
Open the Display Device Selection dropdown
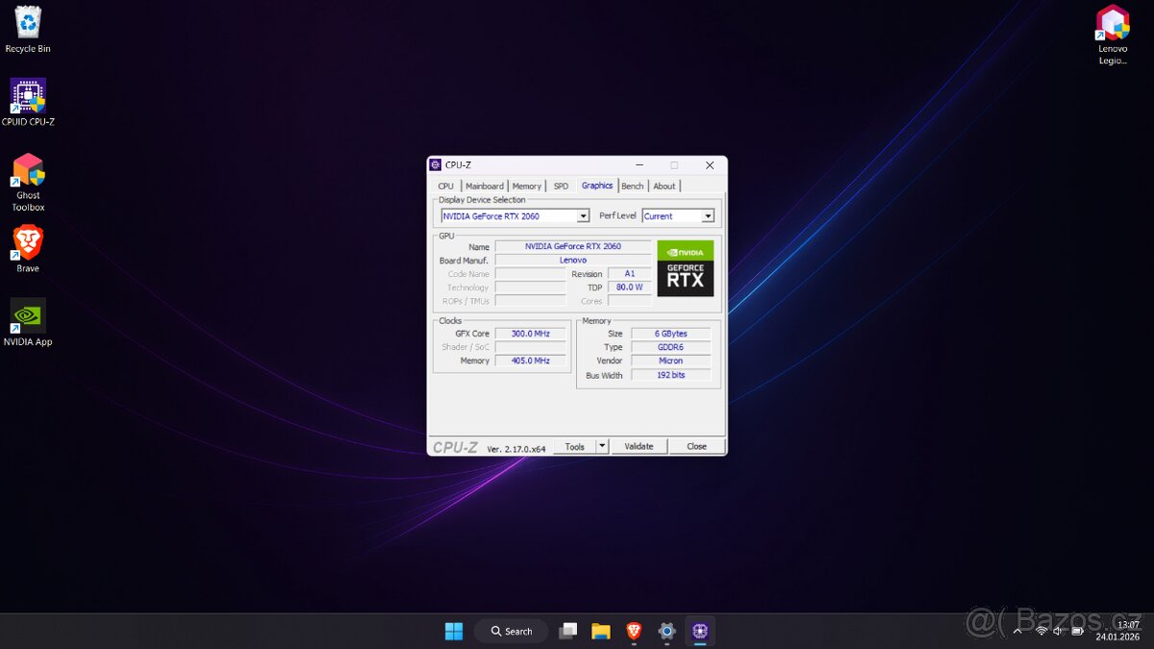coord(584,215)
